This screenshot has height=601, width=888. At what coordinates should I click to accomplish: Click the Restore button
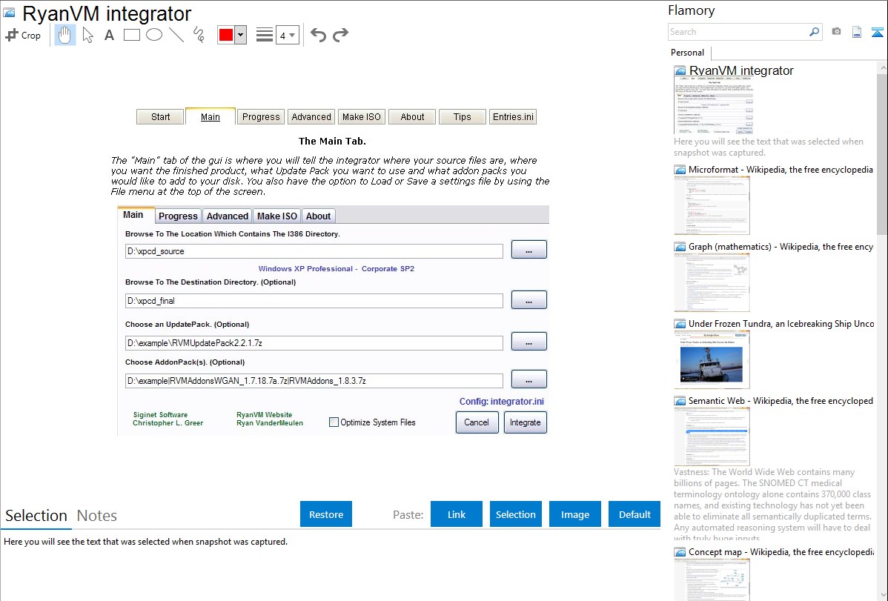pos(326,514)
